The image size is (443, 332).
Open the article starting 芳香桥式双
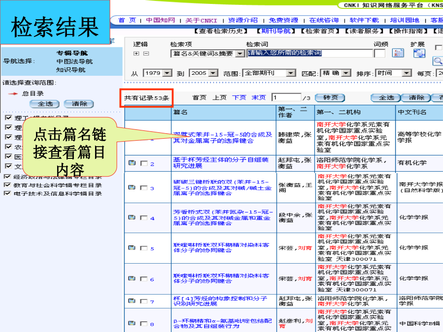[x=223, y=218]
